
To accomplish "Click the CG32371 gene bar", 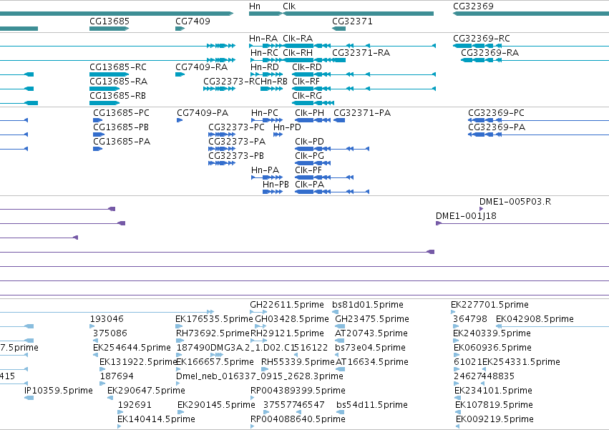I will tap(338, 29).
